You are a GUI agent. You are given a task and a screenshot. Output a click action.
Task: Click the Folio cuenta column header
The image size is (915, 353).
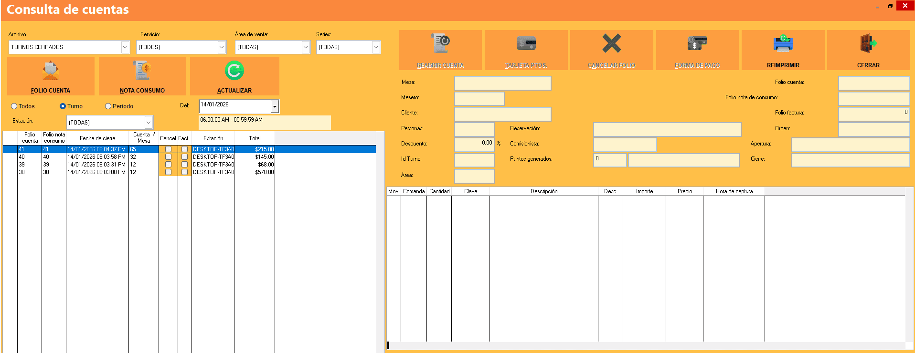pyautogui.click(x=30, y=138)
